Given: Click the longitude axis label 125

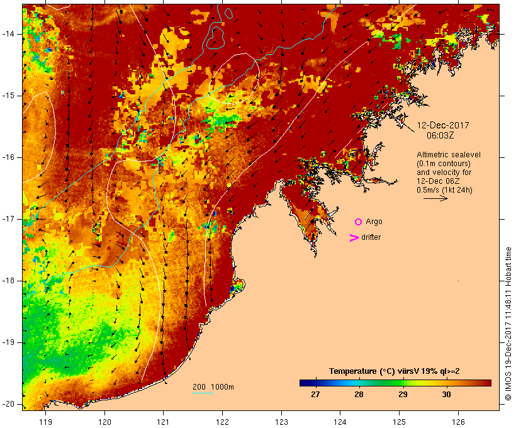Looking at the screenshot, I should pyautogui.click(x=400, y=422).
